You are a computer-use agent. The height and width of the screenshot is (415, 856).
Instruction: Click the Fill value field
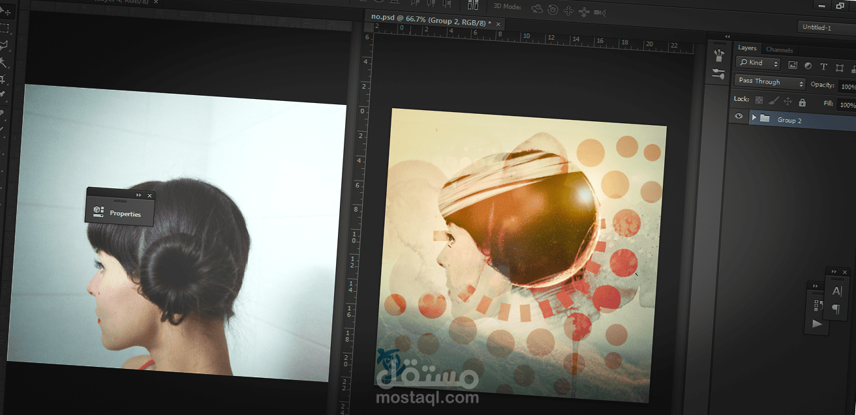[x=847, y=104]
